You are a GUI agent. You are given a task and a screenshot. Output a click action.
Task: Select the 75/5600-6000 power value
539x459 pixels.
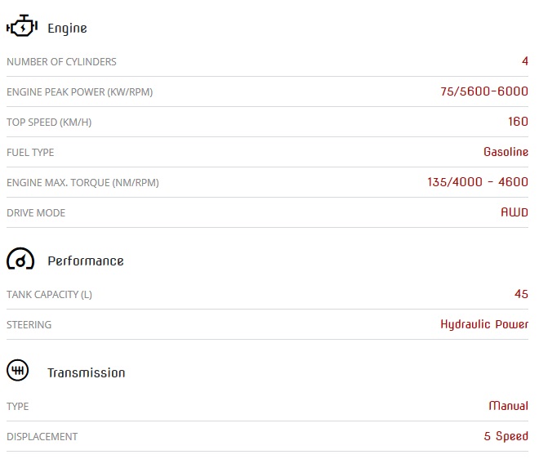484,91
